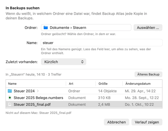Click the Ordner path field Dokumente › Steuern
This screenshot has height=131, width=168.
[86, 27]
